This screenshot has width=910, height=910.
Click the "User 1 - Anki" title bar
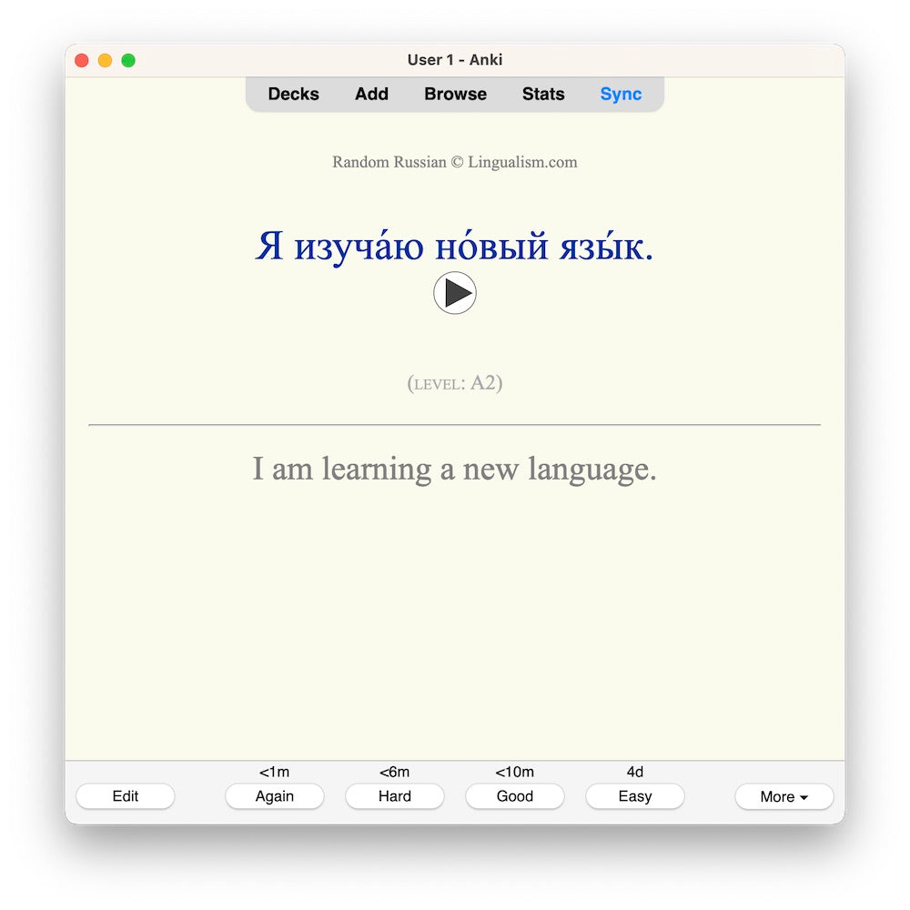pos(455,60)
